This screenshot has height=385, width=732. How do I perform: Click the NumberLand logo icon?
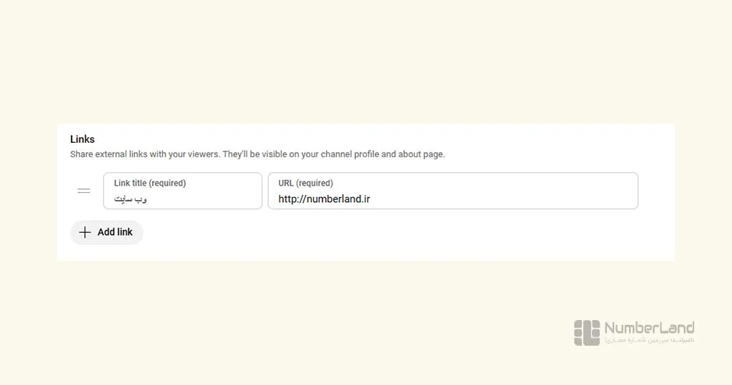pyautogui.click(x=587, y=333)
